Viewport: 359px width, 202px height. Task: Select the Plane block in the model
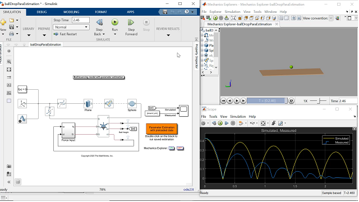tap(88, 103)
